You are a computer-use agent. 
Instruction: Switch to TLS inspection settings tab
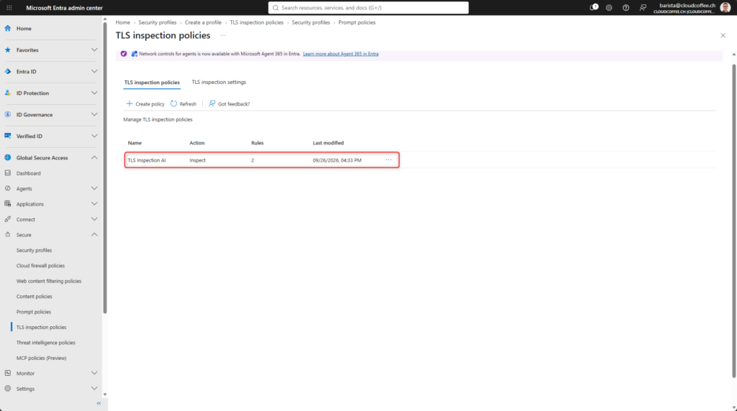click(x=219, y=82)
